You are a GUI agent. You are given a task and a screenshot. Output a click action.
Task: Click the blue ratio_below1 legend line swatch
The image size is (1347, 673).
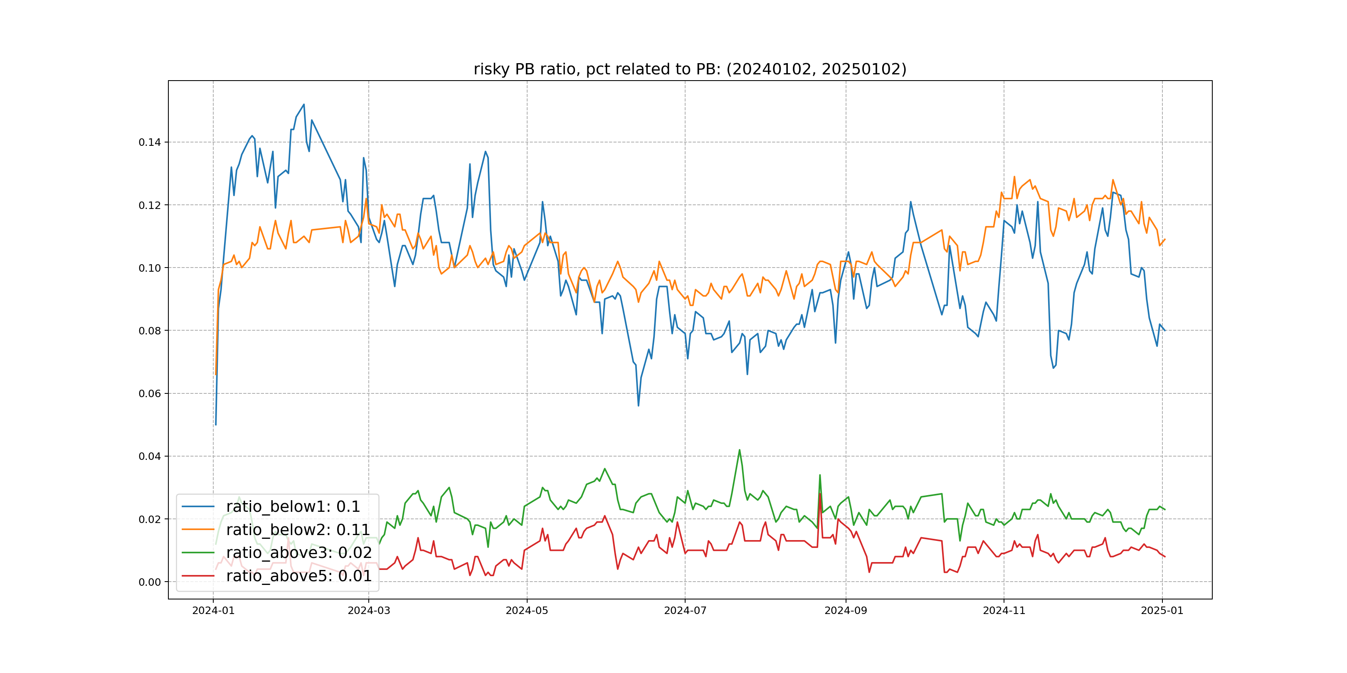[197, 506]
